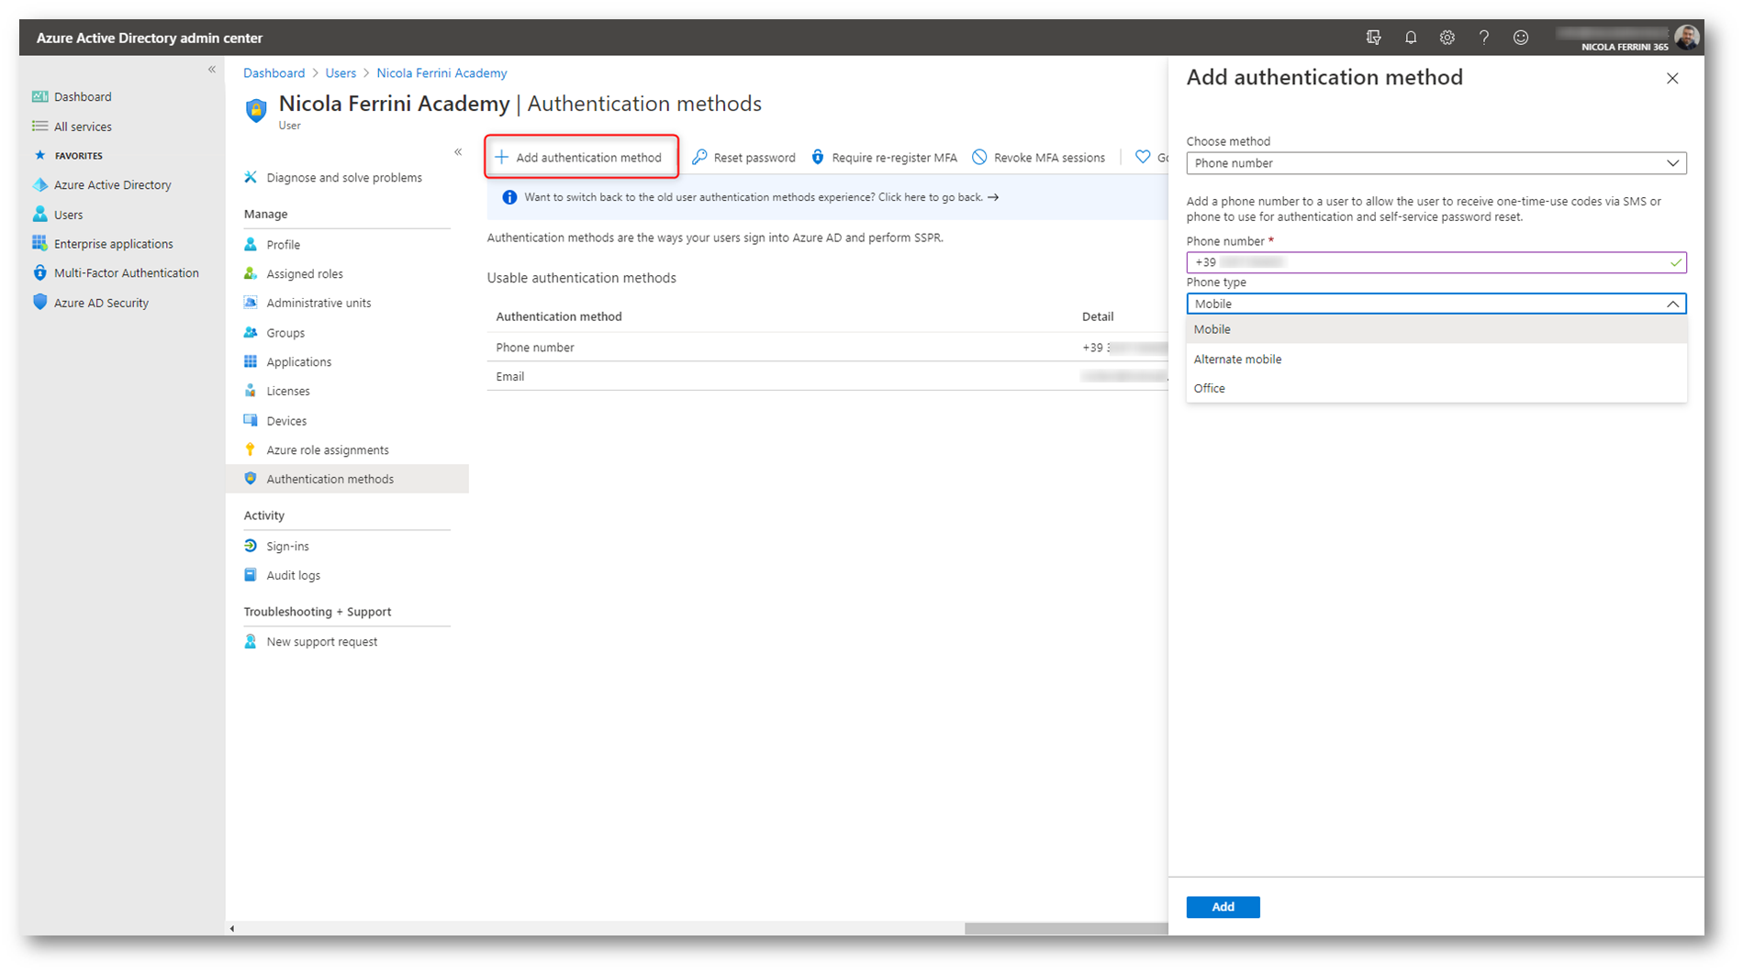Screen dimensions: 1743x974
Task: Click the Users breadcrumb link
Action: [341, 73]
